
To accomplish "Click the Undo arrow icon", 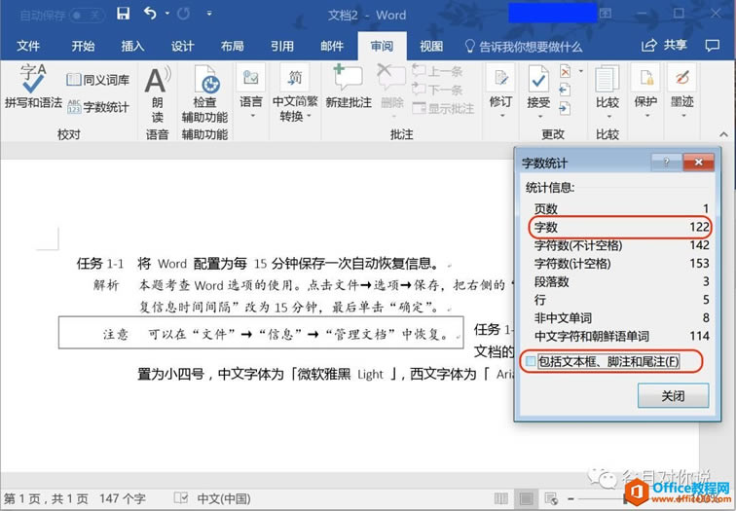I will click(x=150, y=14).
